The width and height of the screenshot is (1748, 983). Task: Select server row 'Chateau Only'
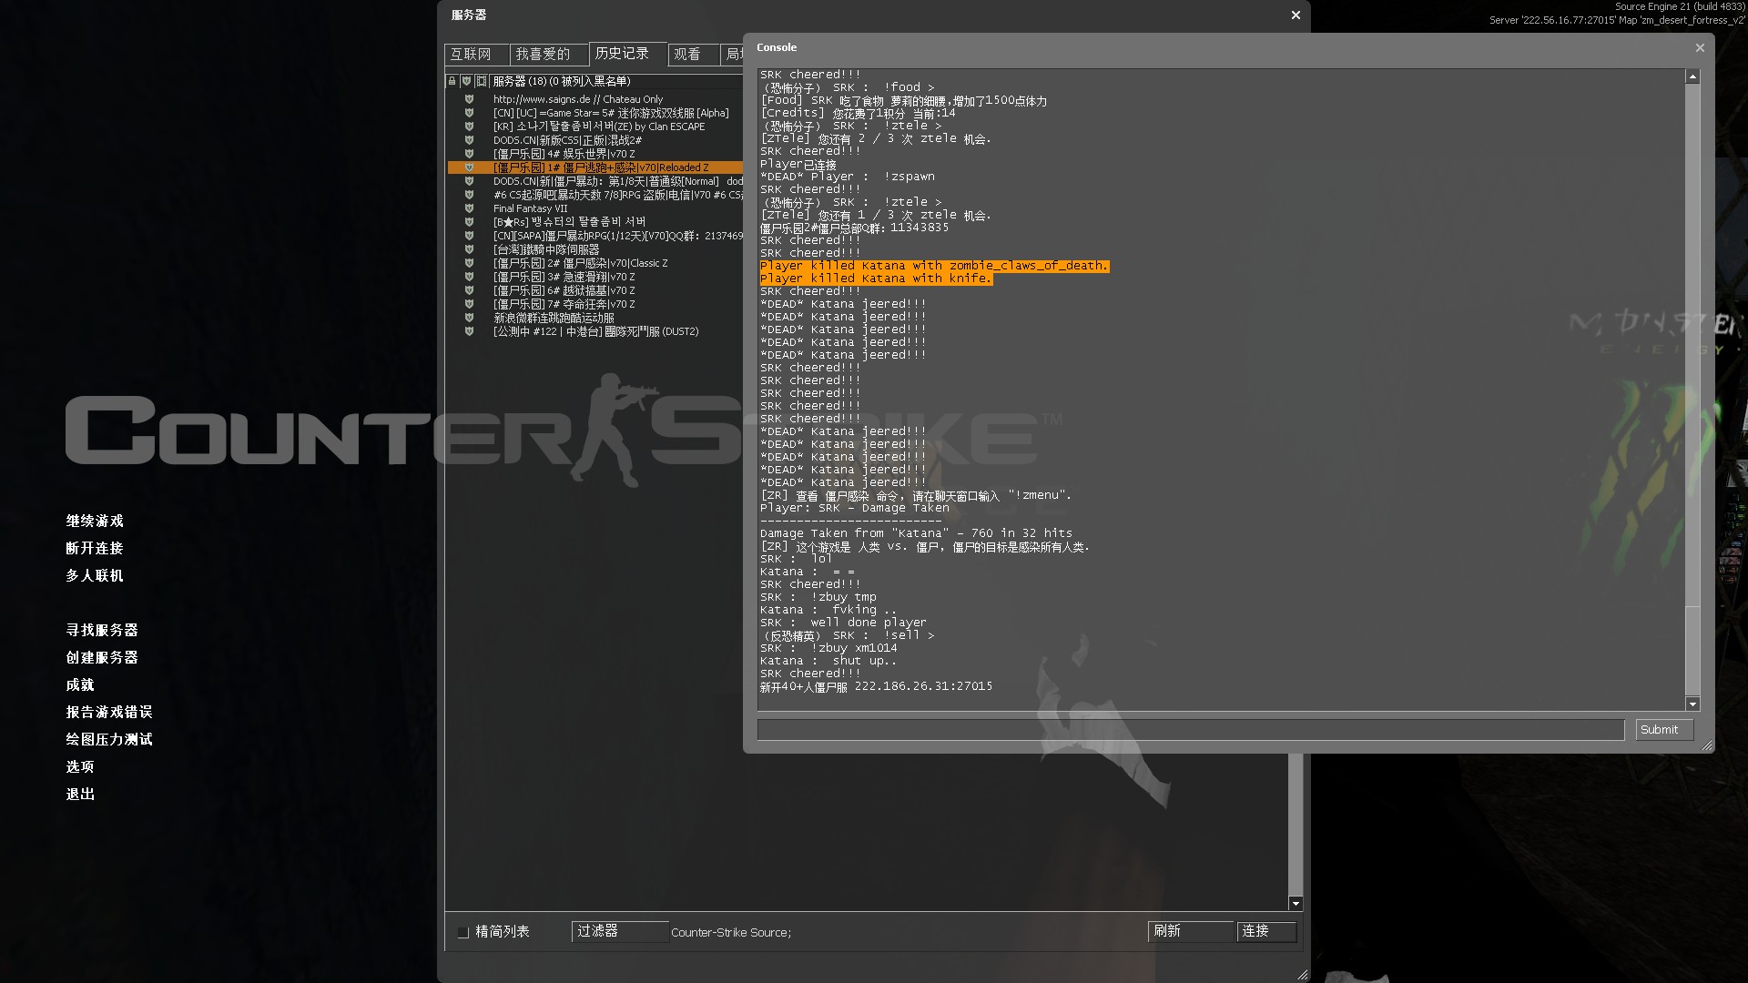point(595,99)
